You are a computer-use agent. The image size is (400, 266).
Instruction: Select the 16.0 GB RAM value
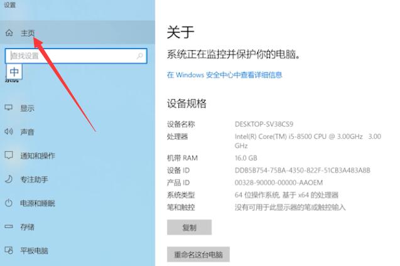click(246, 158)
